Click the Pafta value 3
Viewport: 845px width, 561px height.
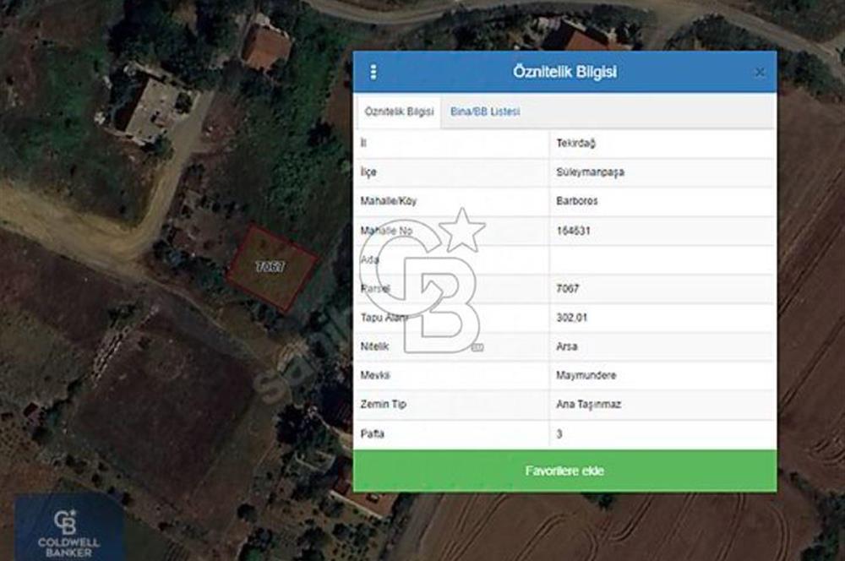point(560,434)
